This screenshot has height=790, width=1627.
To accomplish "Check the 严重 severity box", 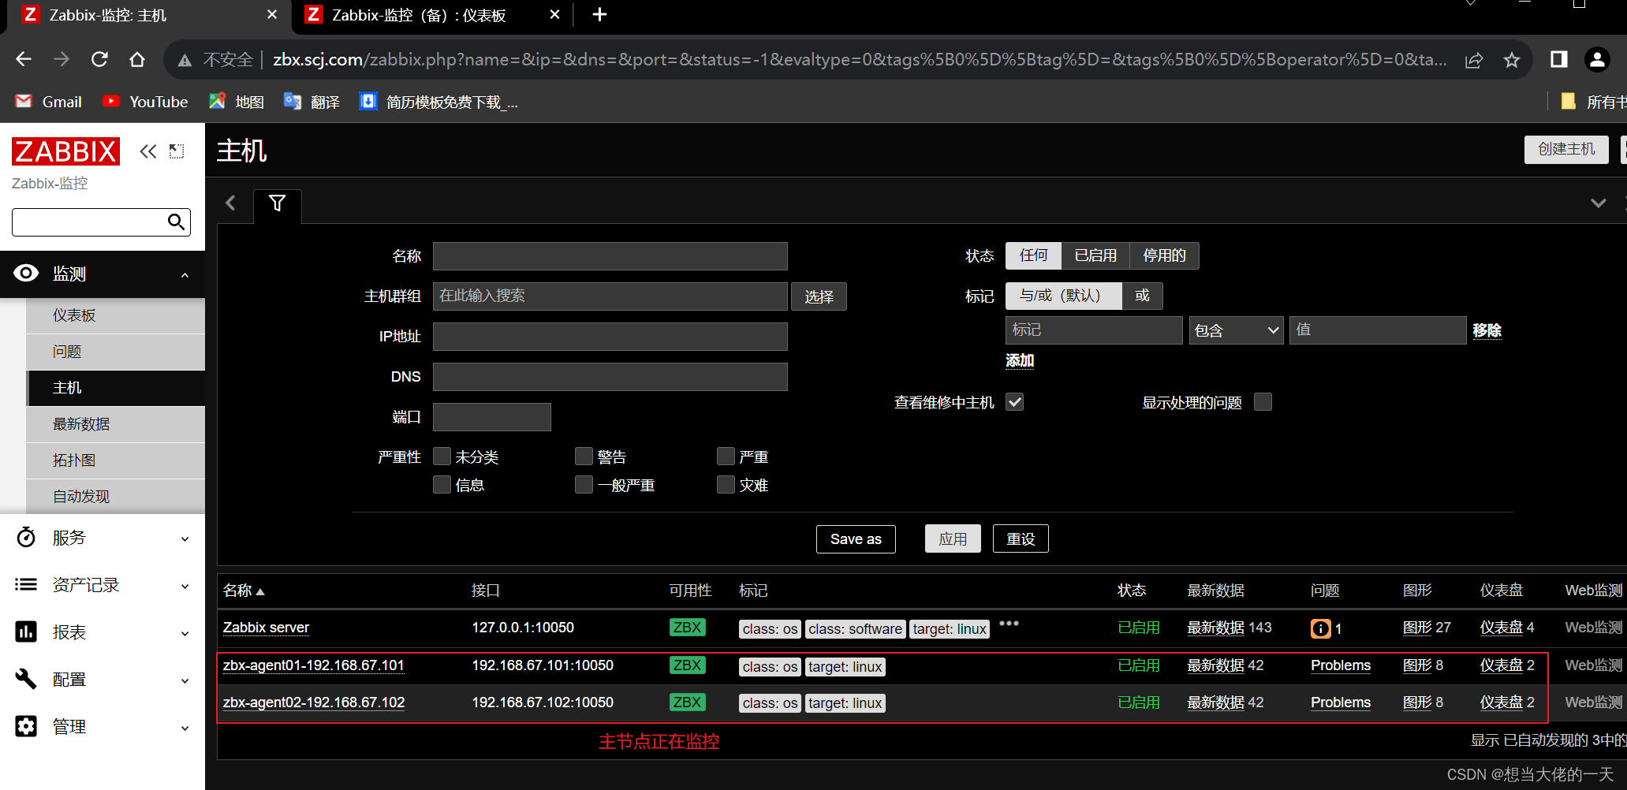I will pos(726,456).
